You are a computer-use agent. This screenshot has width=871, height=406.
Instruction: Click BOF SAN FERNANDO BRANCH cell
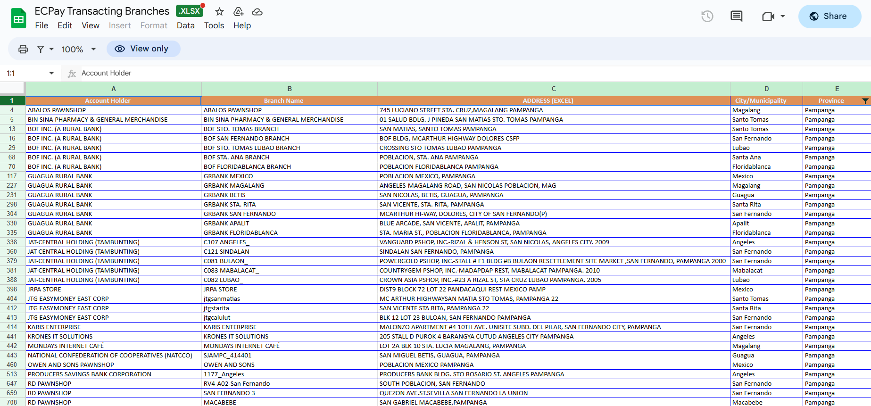(290, 139)
